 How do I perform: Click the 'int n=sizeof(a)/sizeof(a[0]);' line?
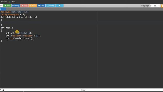pyautogui.click(x=23, y=36)
